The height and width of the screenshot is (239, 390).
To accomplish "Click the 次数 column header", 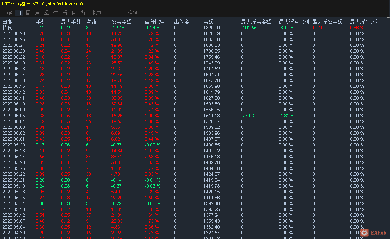I will (91, 22).
